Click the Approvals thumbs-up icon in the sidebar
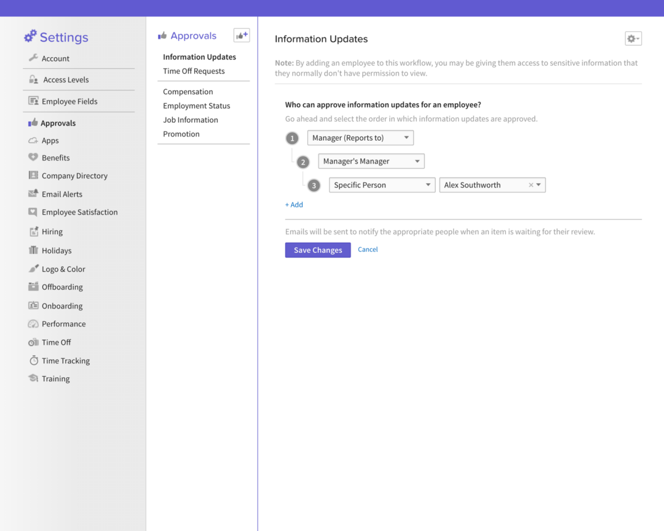664x531 pixels. point(33,122)
